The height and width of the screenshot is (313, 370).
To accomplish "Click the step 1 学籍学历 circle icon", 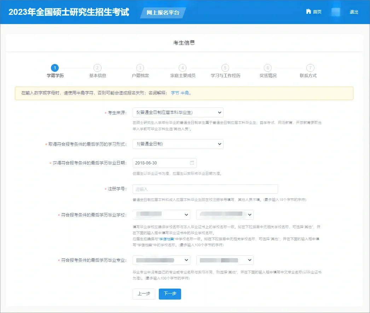I will click(x=55, y=68).
